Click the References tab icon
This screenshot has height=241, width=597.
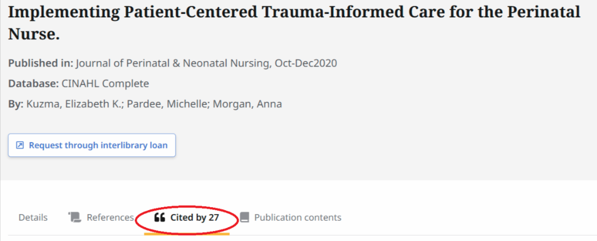pos(75,217)
